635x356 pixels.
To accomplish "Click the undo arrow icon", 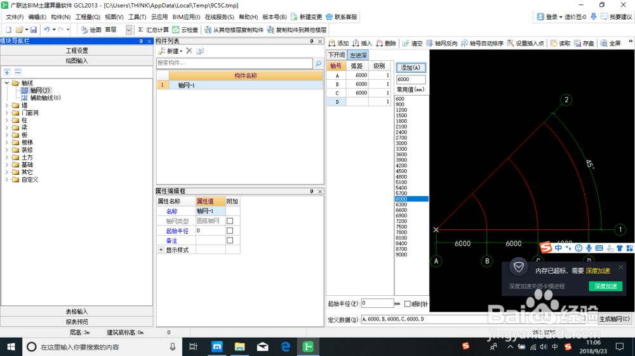I will tap(46, 30).
